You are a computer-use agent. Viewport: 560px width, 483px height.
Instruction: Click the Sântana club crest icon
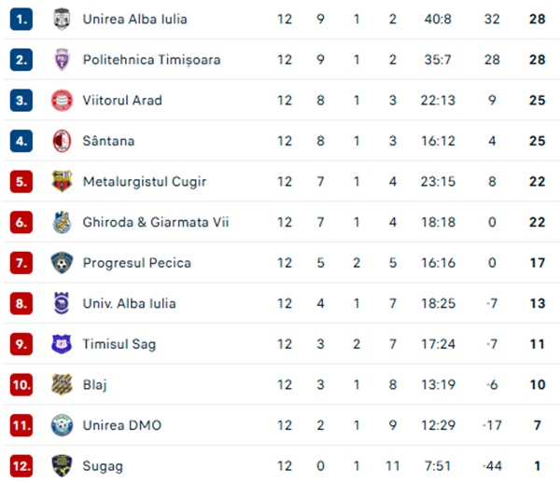point(61,141)
